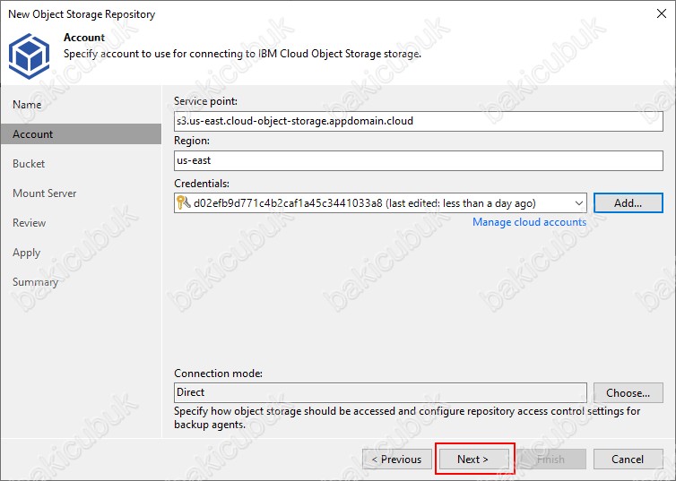Click the 'Region:' label
The image size is (676, 481).
(x=192, y=141)
